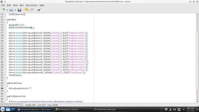The height and width of the screenshot is (112, 199).
Task: Click line number 38 in the margin
Action: (x=2, y=88)
